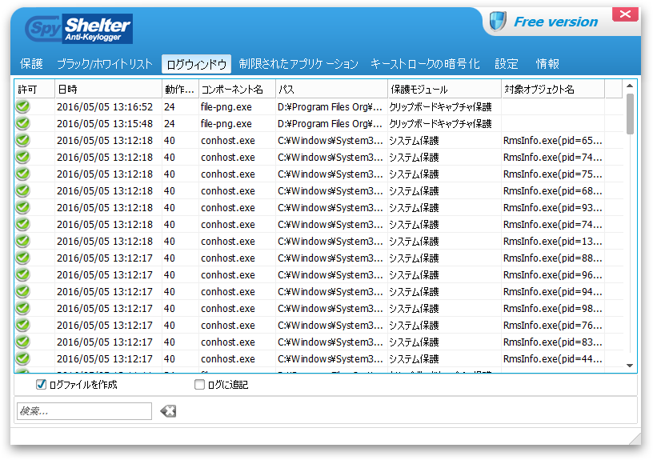Select the ログウィンドウ tab
The width and height of the screenshot is (653, 460).
point(196,64)
